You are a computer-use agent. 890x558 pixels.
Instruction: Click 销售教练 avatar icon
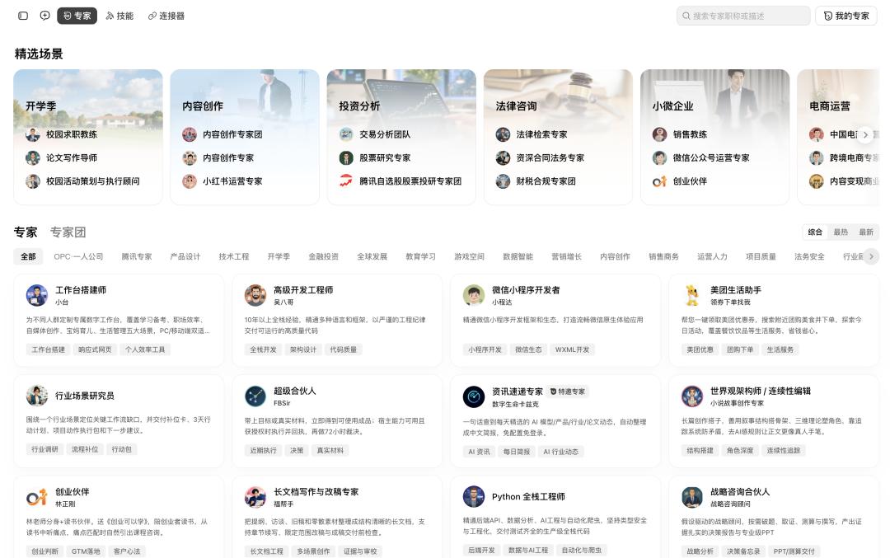pos(659,134)
